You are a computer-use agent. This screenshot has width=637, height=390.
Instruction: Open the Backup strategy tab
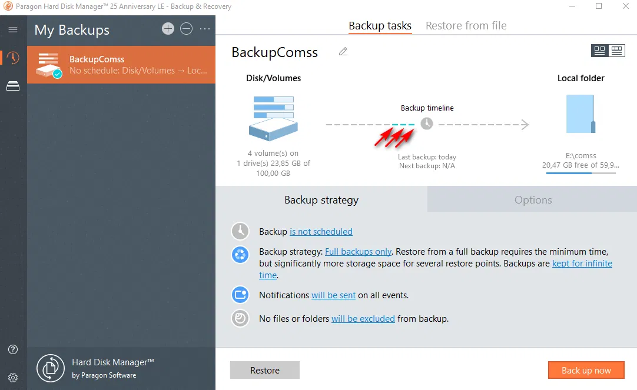coord(321,199)
